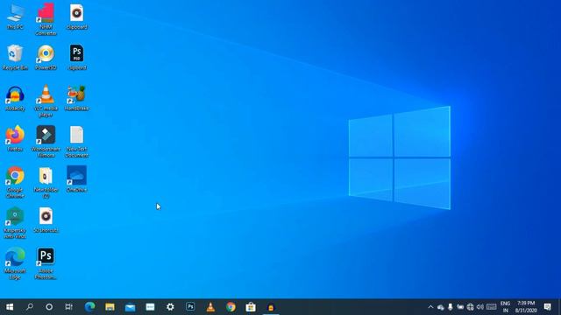This screenshot has width=561, height=315.
Task: Open Microsoft Store on the taskbar
Action: [251, 307]
